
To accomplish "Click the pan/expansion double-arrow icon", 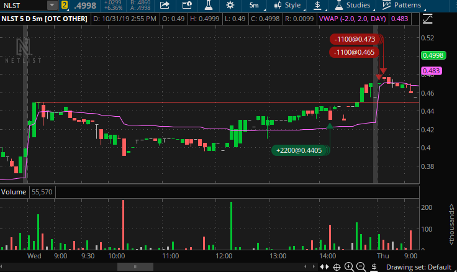I will [x=324, y=267].
